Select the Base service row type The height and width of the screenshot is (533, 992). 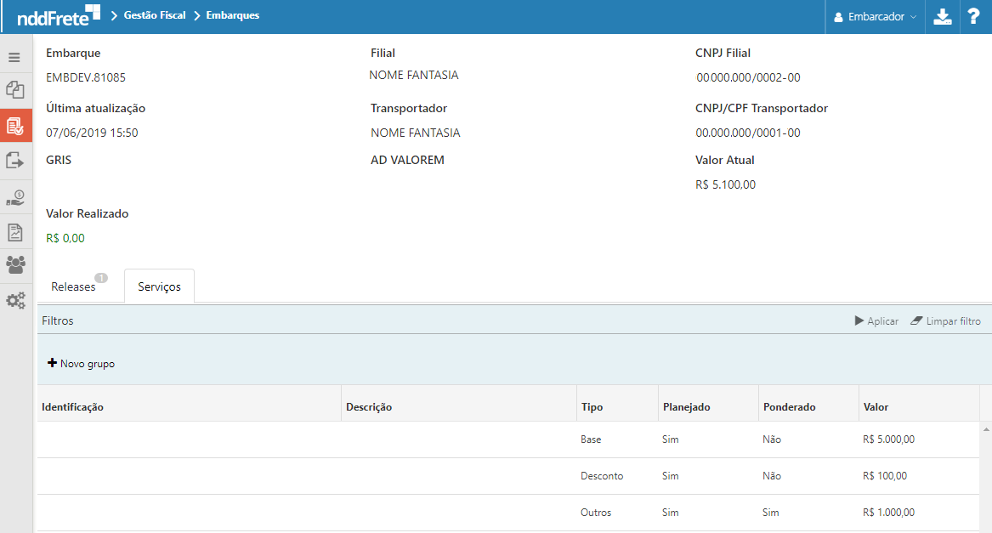(x=591, y=439)
